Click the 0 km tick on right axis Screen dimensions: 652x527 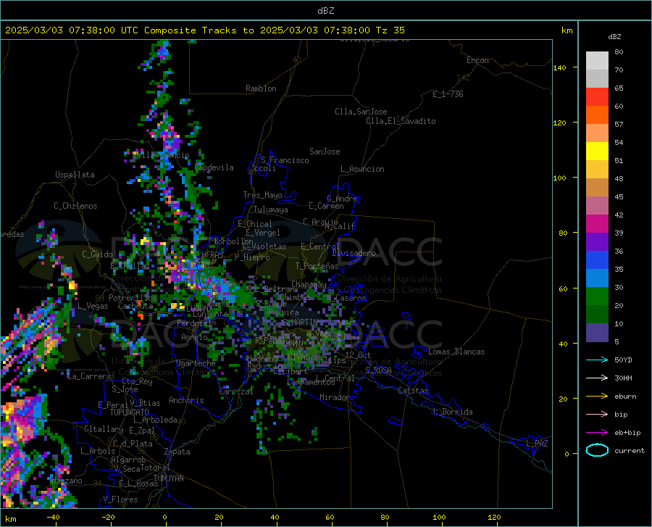[x=567, y=454]
